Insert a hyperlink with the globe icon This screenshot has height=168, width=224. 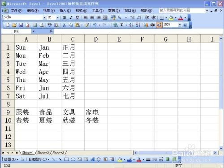(x=116, y=25)
